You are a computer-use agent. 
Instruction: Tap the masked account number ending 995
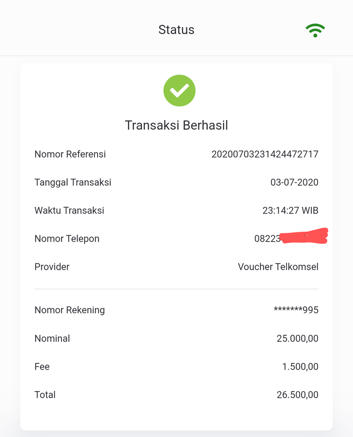click(296, 310)
